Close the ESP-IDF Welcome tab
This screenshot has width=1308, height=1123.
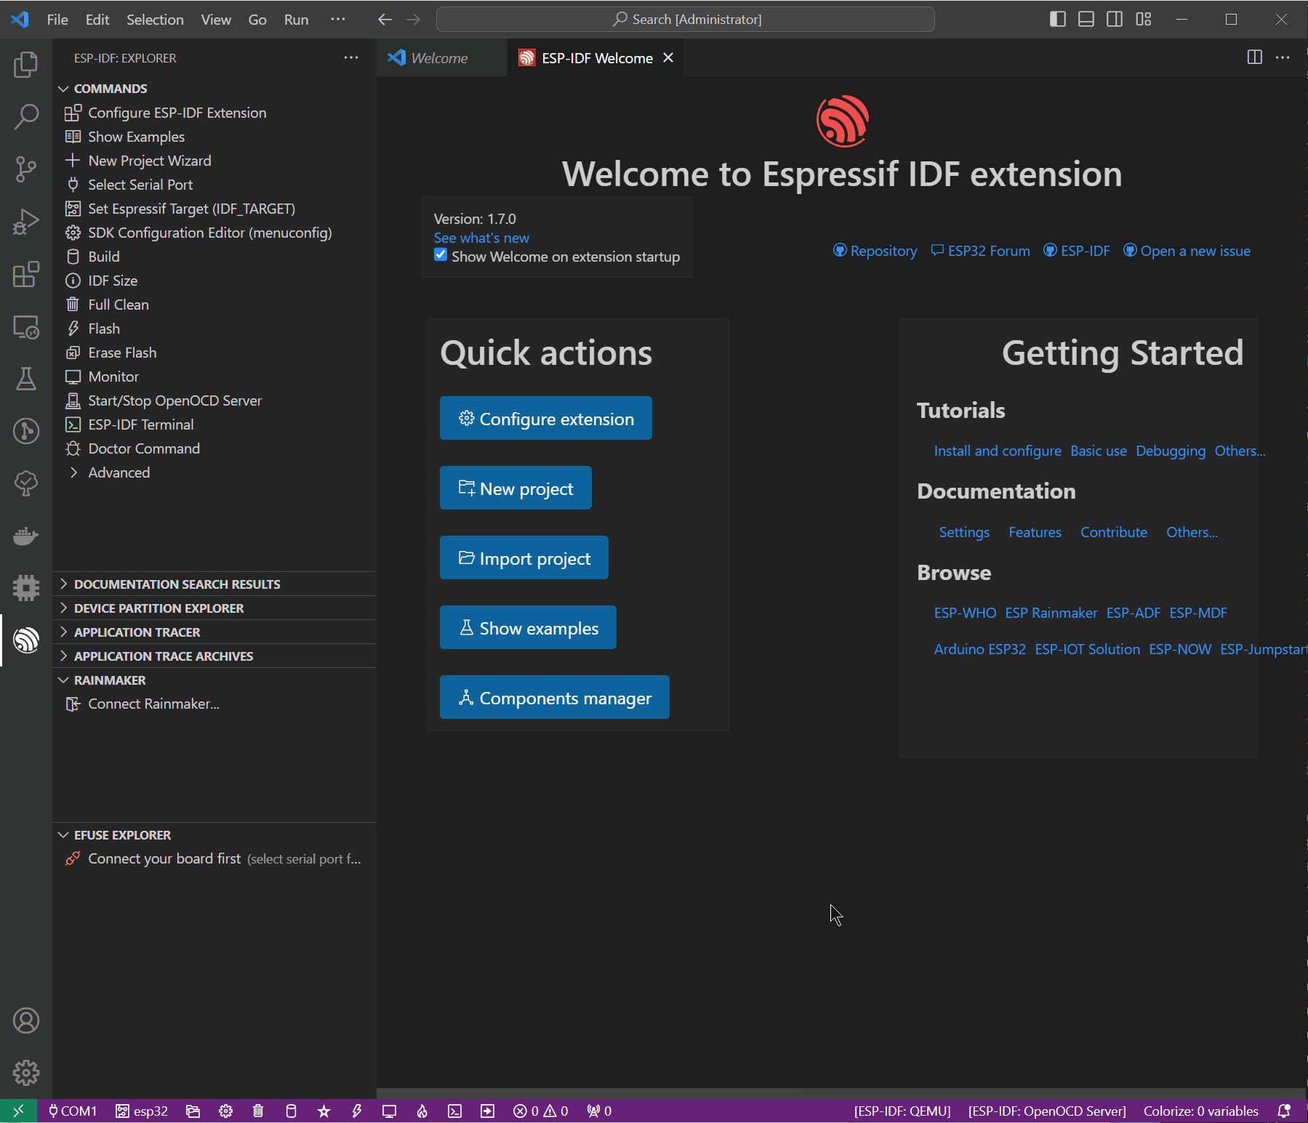[668, 57]
